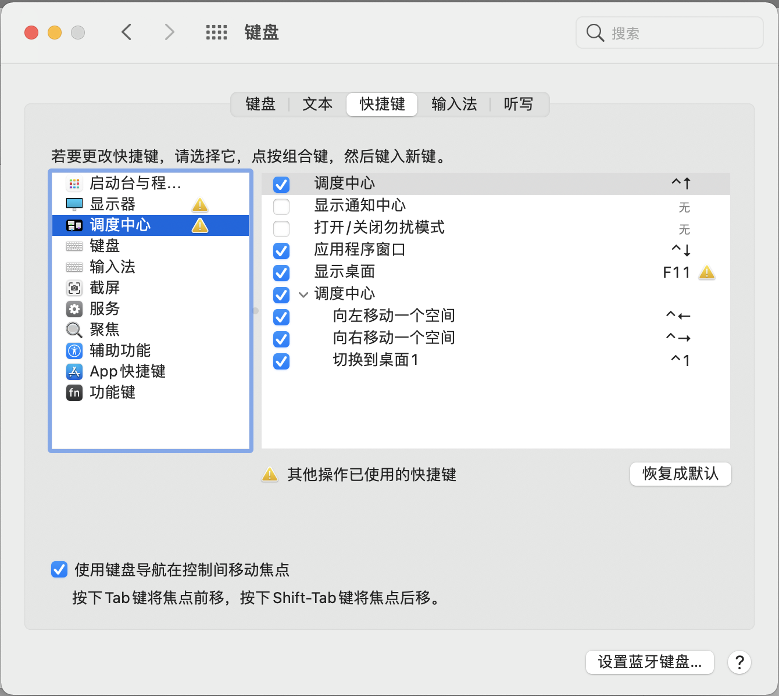Open Accessibility (辅助功能) shortcuts icon
This screenshot has width=779, height=696.
tap(74, 351)
